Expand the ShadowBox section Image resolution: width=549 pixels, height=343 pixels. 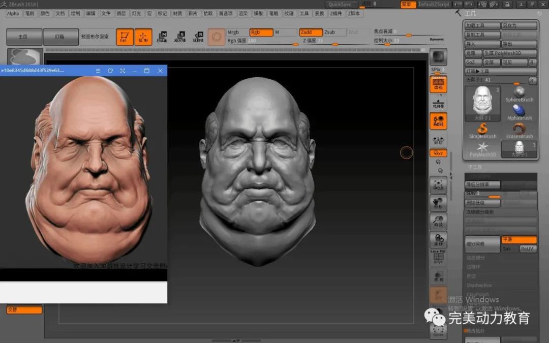pos(479,286)
